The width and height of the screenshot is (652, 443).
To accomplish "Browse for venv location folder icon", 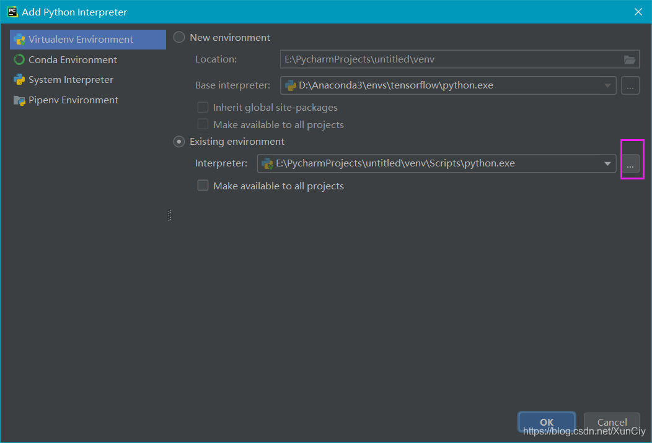I will pyautogui.click(x=630, y=60).
